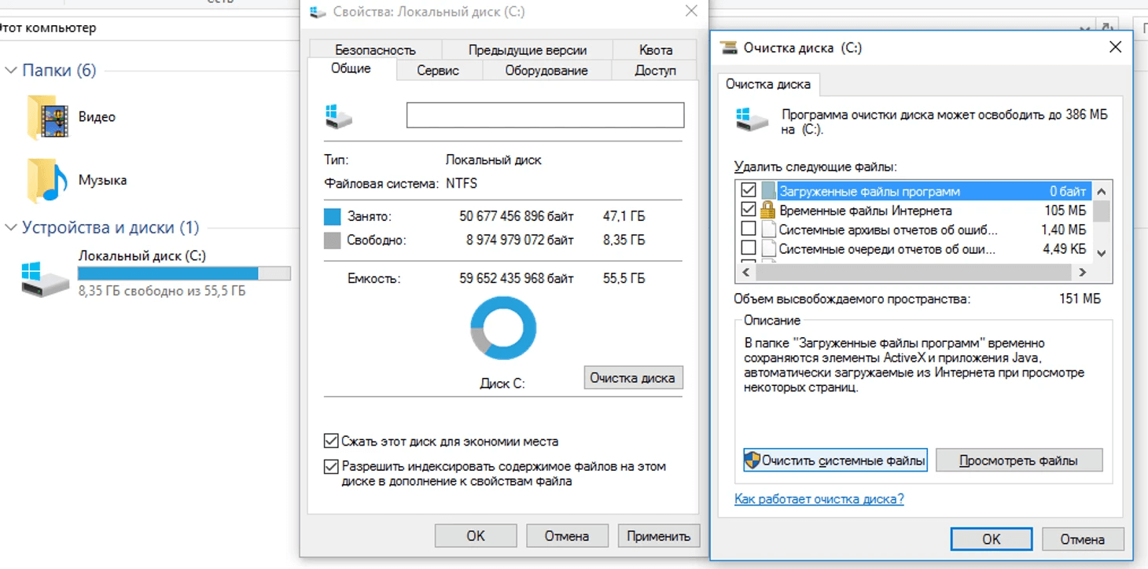Close the Свойства: Локальный диск (C:) dialog
Image resolution: width=1148 pixels, height=569 pixels.
pyautogui.click(x=691, y=11)
